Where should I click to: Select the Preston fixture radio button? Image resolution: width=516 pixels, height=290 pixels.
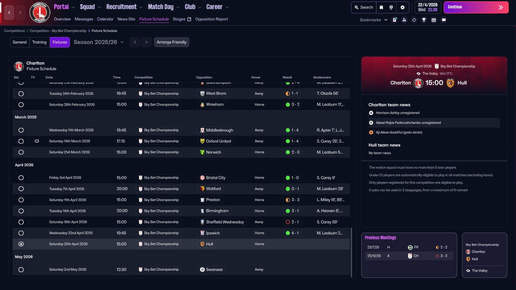tap(21, 200)
